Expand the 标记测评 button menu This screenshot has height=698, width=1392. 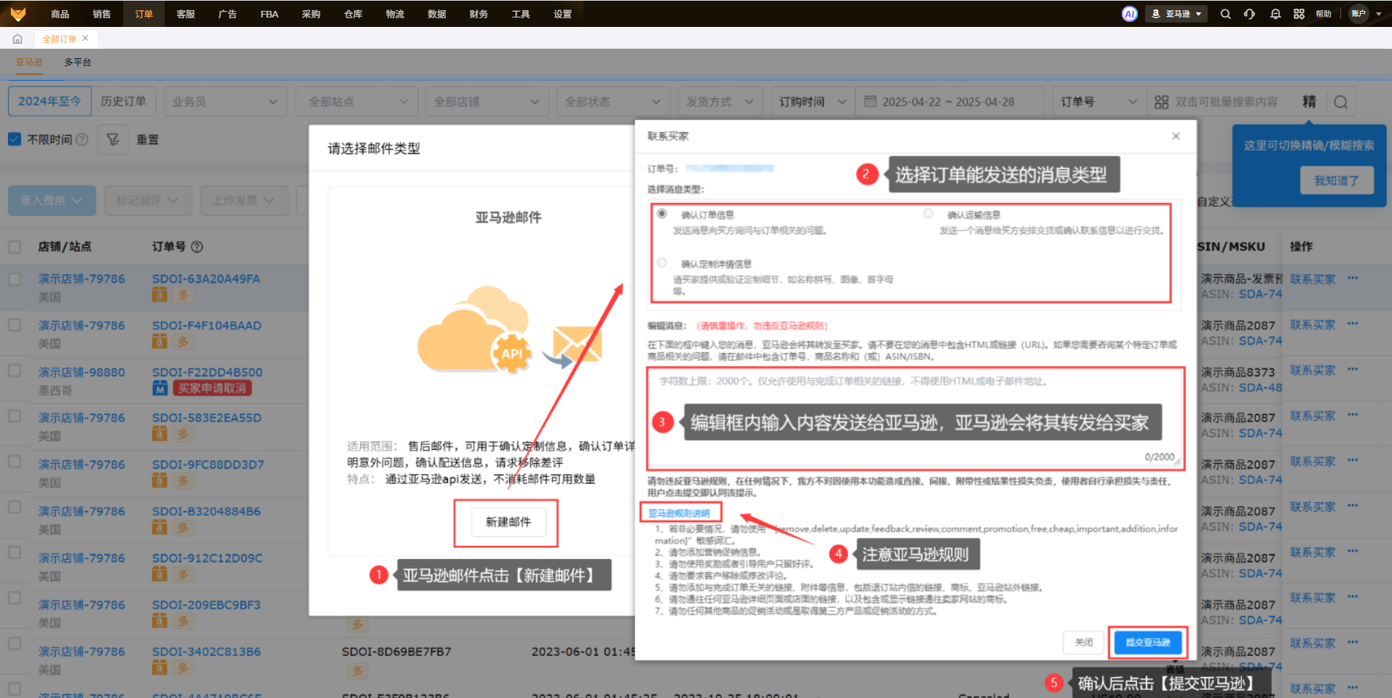pyautogui.click(x=148, y=200)
